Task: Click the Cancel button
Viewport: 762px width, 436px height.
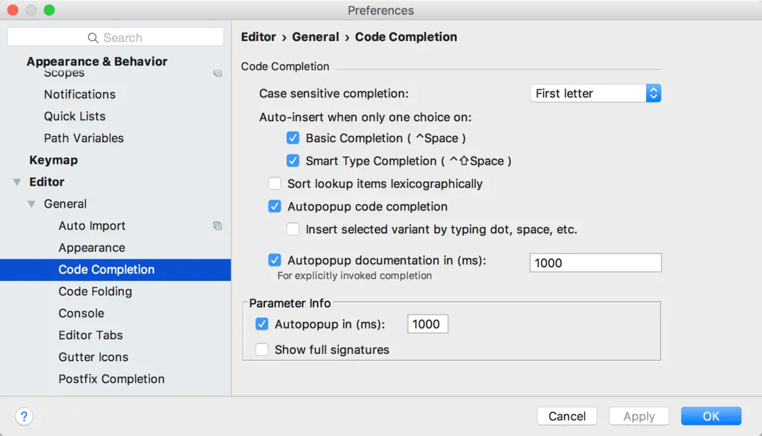Action: click(566, 416)
